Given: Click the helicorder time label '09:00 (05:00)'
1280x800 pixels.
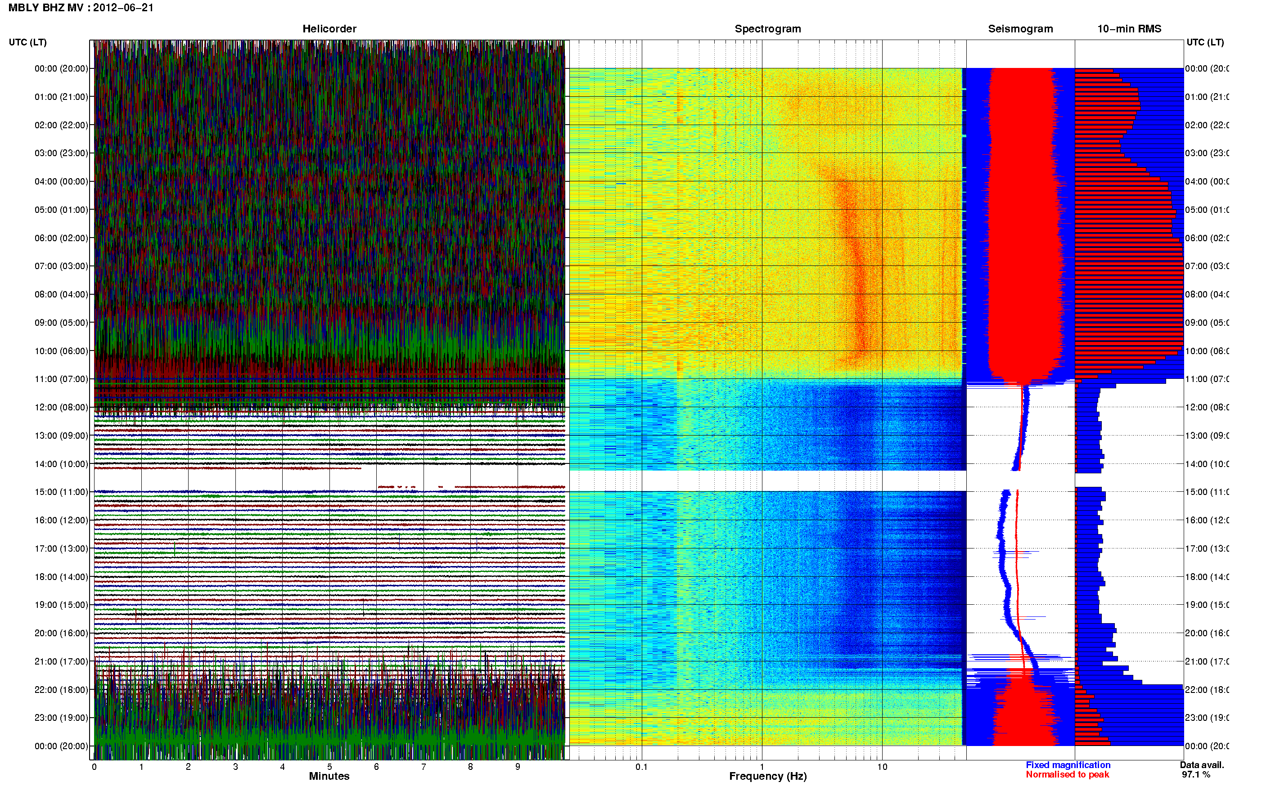Looking at the screenshot, I should pyautogui.click(x=61, y=323).
